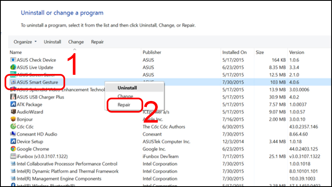Image resolution: width=332 pixels, height=187 pixels.
Task: Click the Intel Management Engine Components icon
Action: tap(13, 179)
